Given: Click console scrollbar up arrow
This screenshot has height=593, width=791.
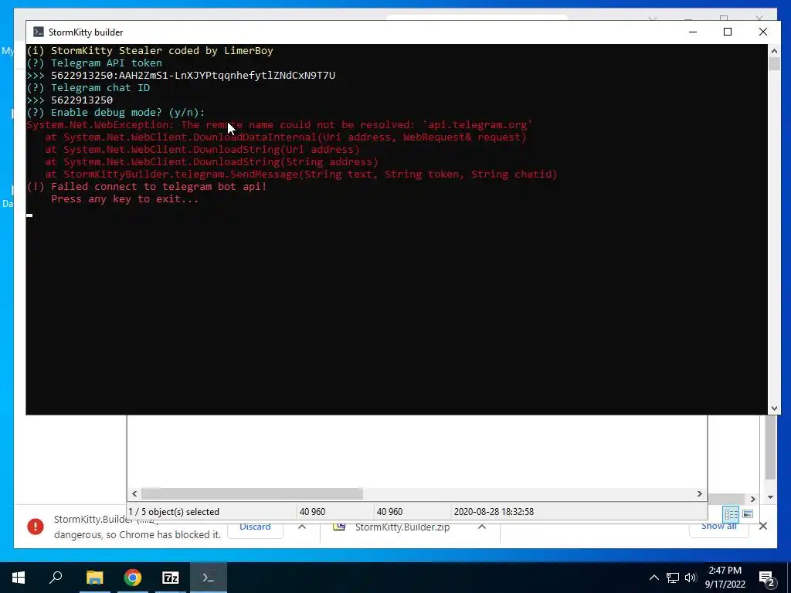Looking at the screenshot, I should 774,50.
